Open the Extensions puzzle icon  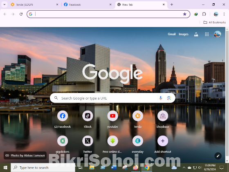204,14
